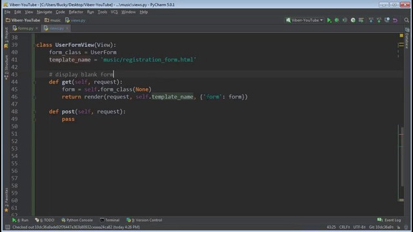This screenshot has height=232, width=413.
Task: Open the Python Console tool window
Action: click(x=77, y=220)
